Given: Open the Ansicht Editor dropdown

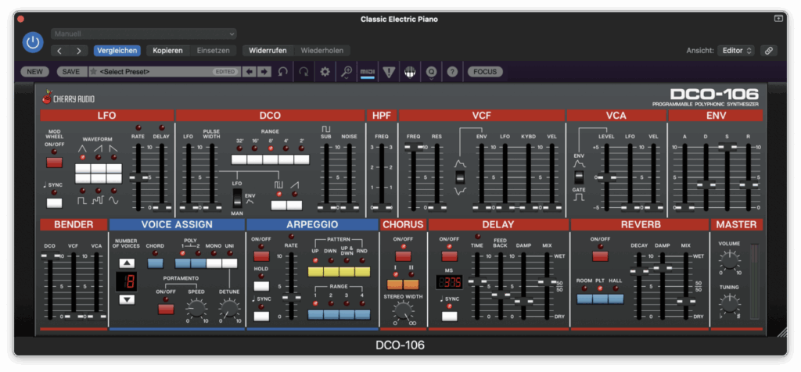Looking at the screenshot, I should [735, 51].
